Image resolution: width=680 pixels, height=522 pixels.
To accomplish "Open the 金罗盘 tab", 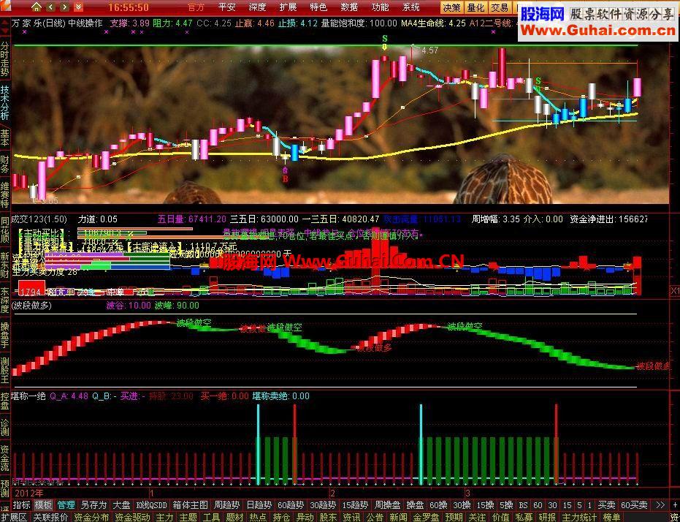I will click(x=426, y=517).
